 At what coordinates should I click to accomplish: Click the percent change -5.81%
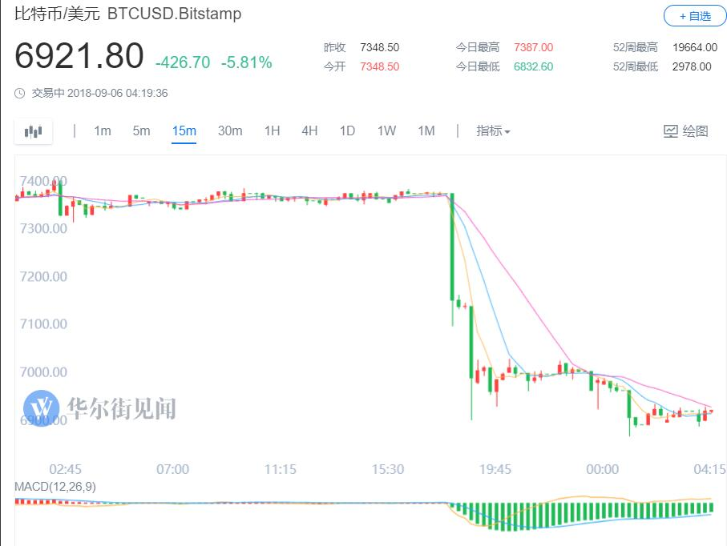click(247, 62)
